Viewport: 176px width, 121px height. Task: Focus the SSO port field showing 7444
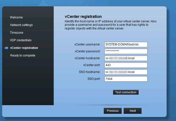[x=126, y=79]
